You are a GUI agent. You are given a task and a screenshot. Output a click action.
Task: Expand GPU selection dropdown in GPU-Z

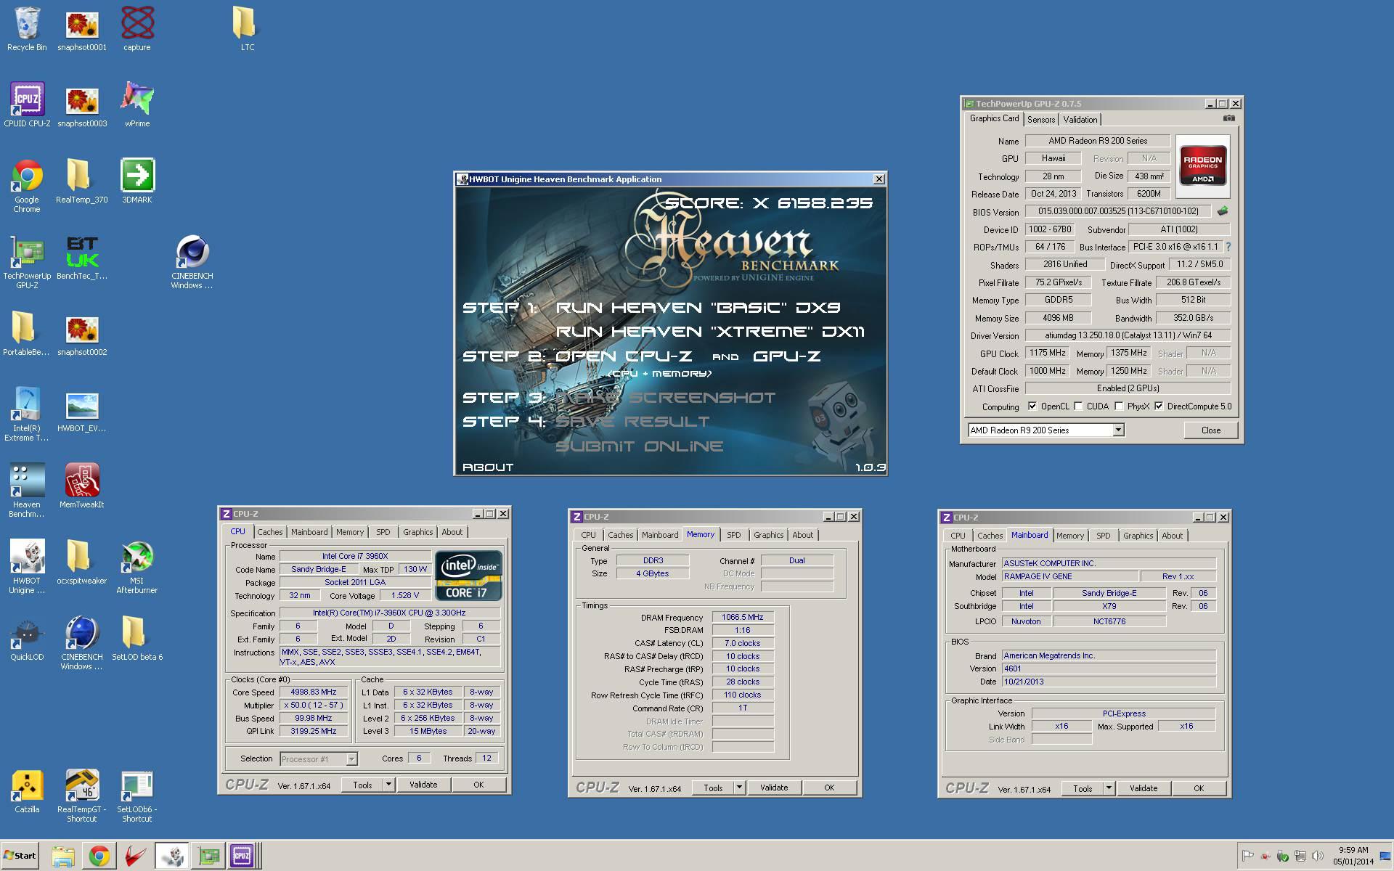pos(1118,430)
